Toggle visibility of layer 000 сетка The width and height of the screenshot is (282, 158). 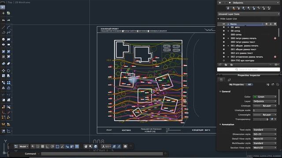tap(224, 35)
